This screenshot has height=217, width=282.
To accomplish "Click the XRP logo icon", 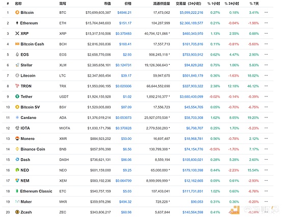I will pos(17,34).
